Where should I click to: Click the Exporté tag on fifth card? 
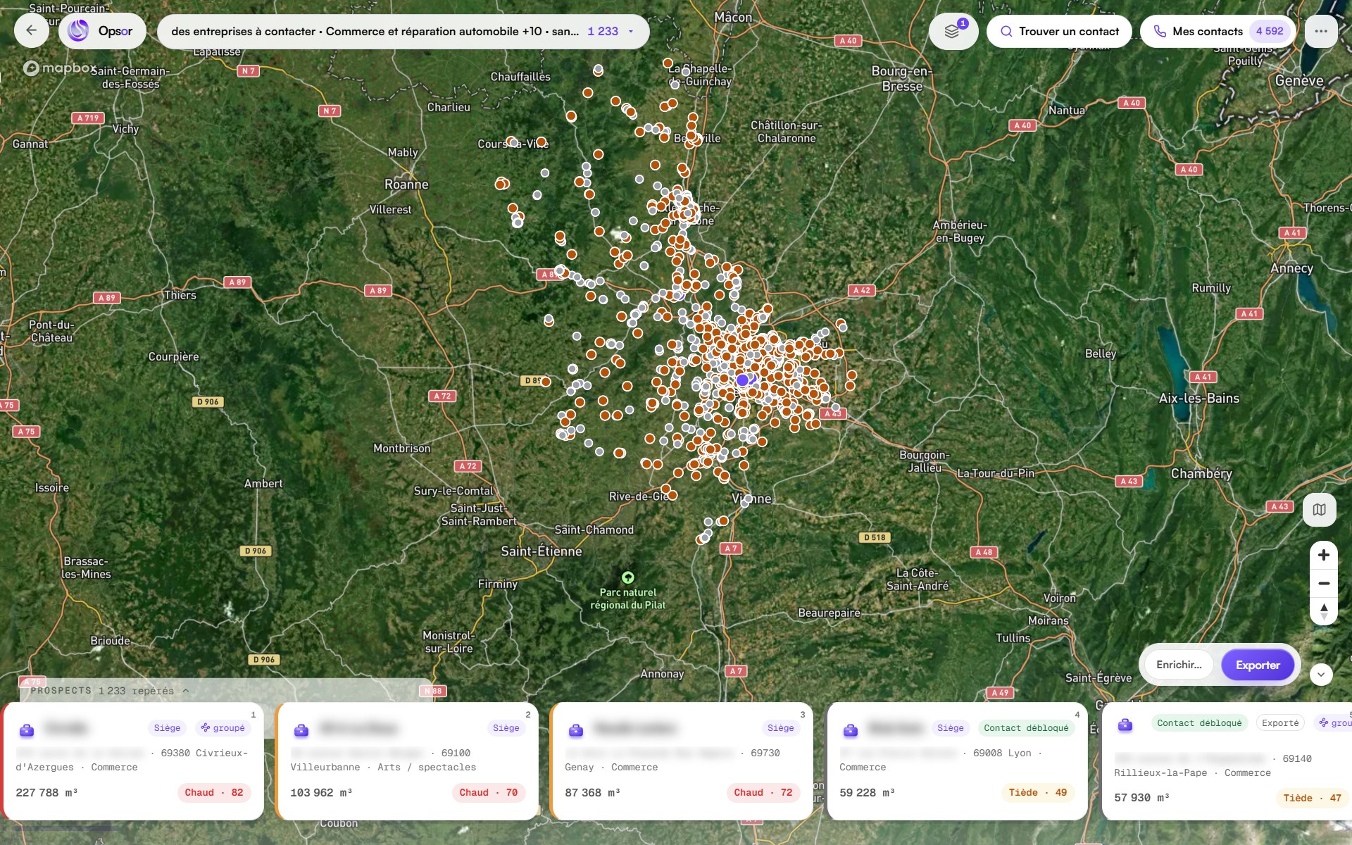click(x=1280, y=723)
